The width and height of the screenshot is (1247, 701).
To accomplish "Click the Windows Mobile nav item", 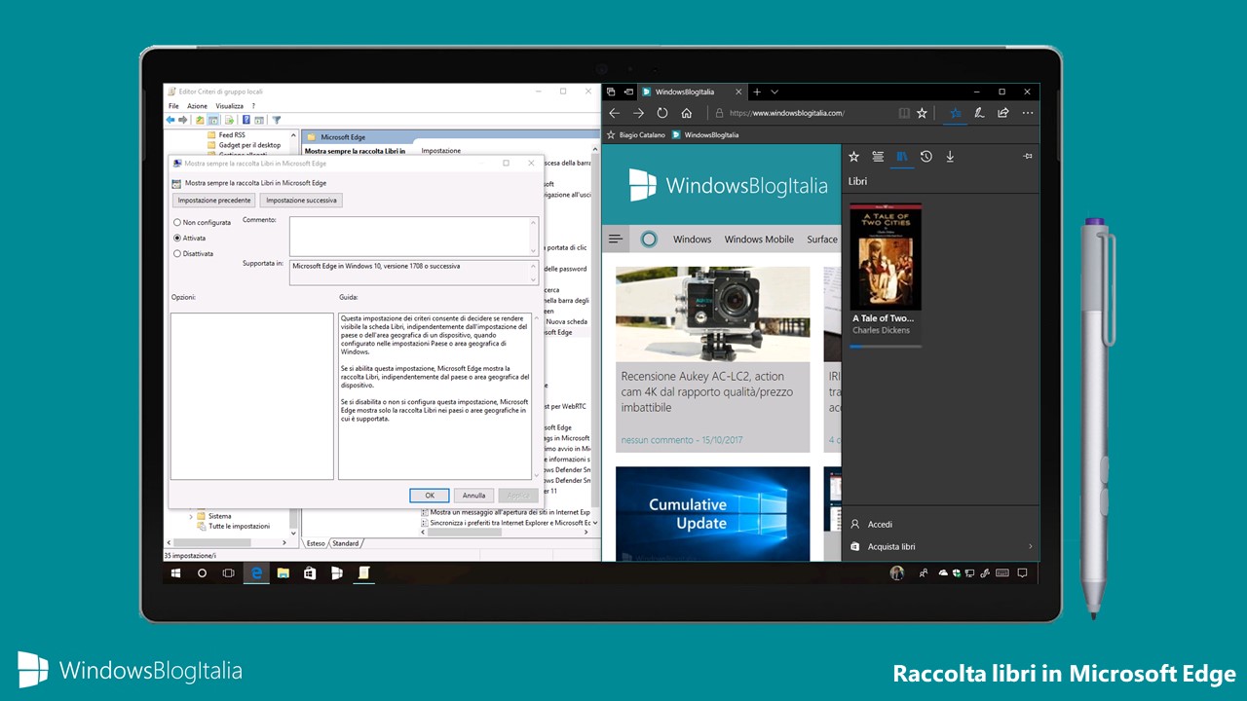I will 759,239.
